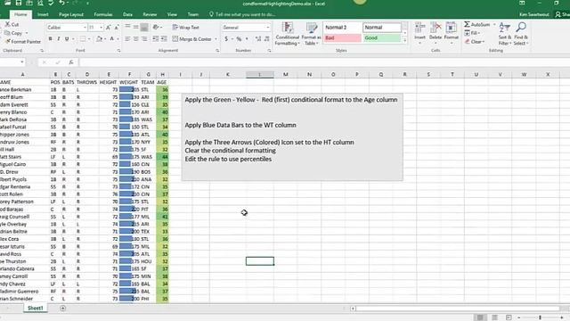This screenshot has height=321, width=570.
Task: Toggle Bold formatting
Action: click(x=50, y=39)
